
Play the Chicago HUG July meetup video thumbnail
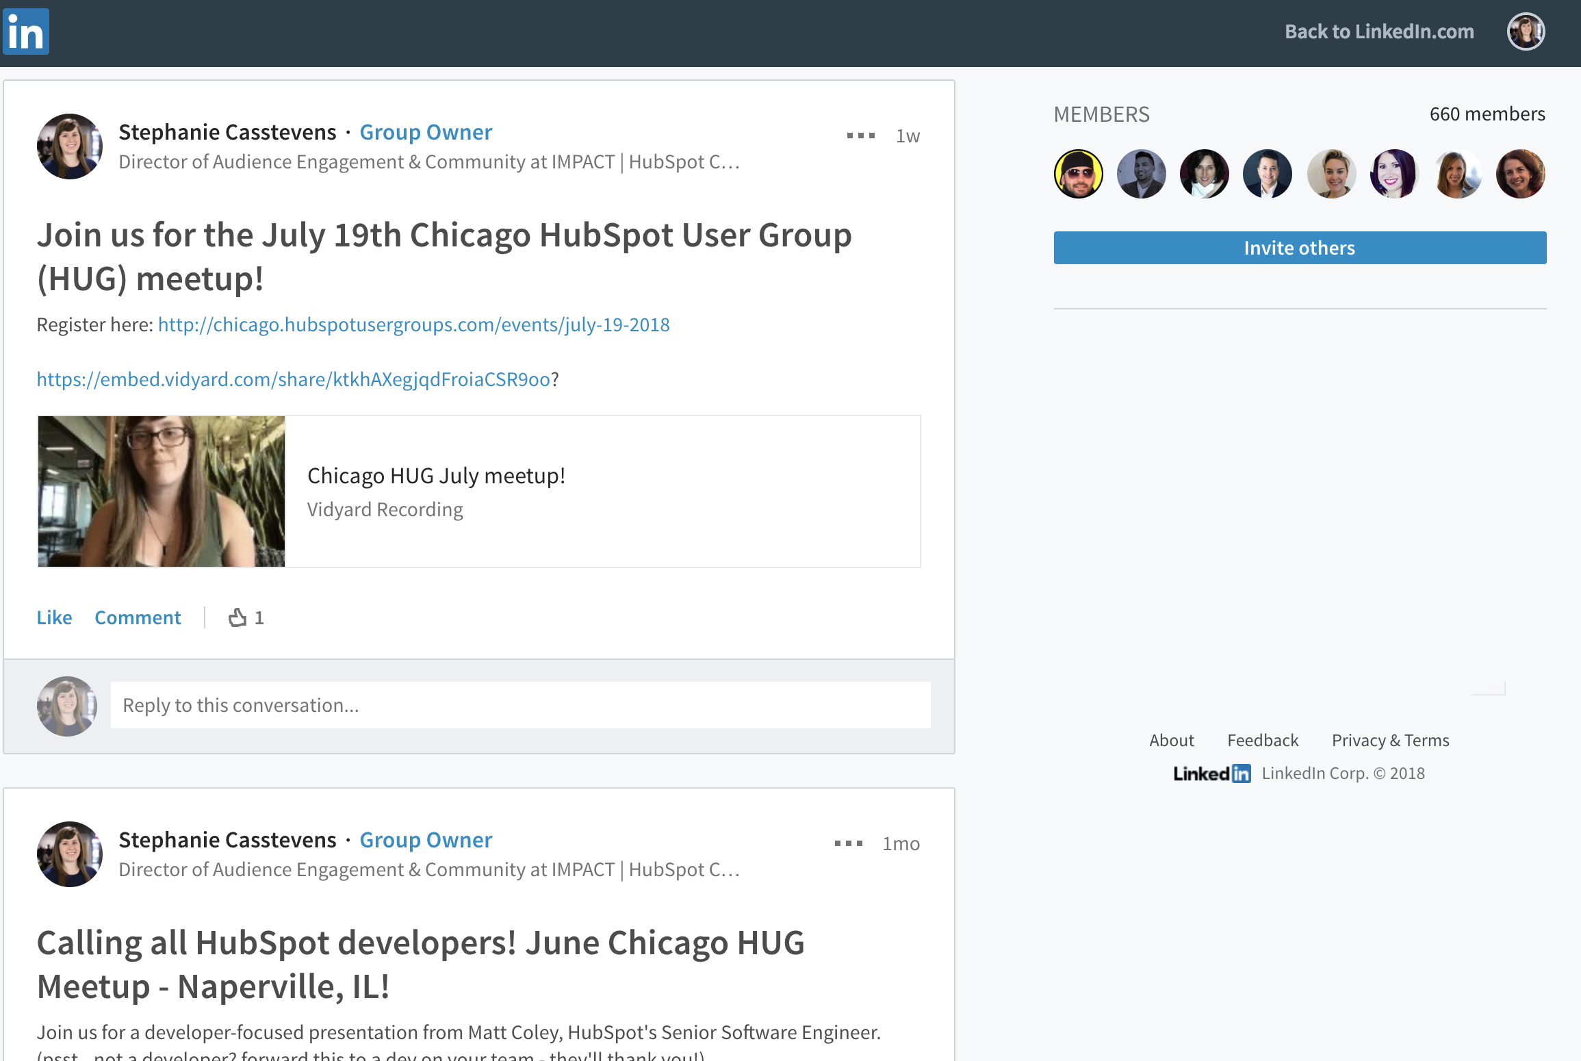tap(162, 491)
